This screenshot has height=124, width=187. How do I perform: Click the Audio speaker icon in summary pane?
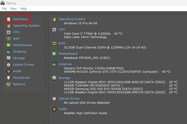pyautogui.click(x=54, y=109)
